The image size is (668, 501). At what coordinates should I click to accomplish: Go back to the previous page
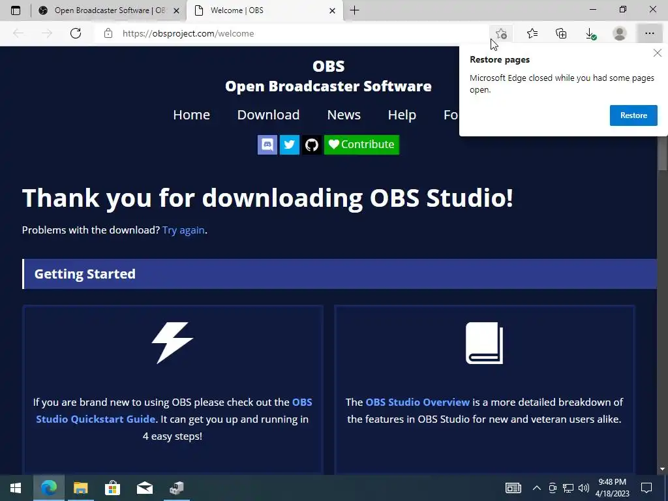[x=18, y=33]
